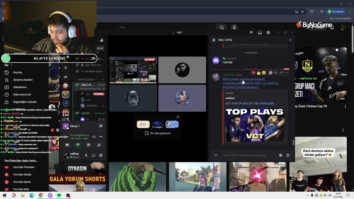This screenshot has height=199, width=354.
Task: Toggle the green screen share button
Action: (x=78, y=145)
